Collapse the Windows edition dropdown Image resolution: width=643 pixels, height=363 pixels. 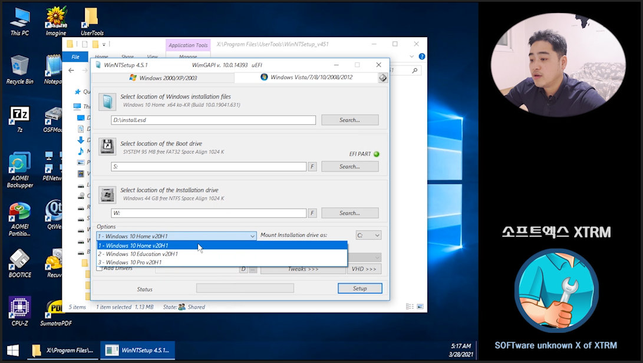252,236
